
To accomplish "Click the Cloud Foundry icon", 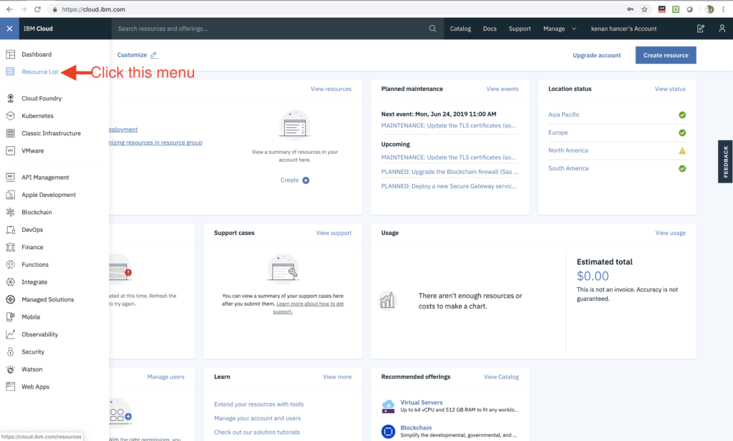I will pos(10,98).
